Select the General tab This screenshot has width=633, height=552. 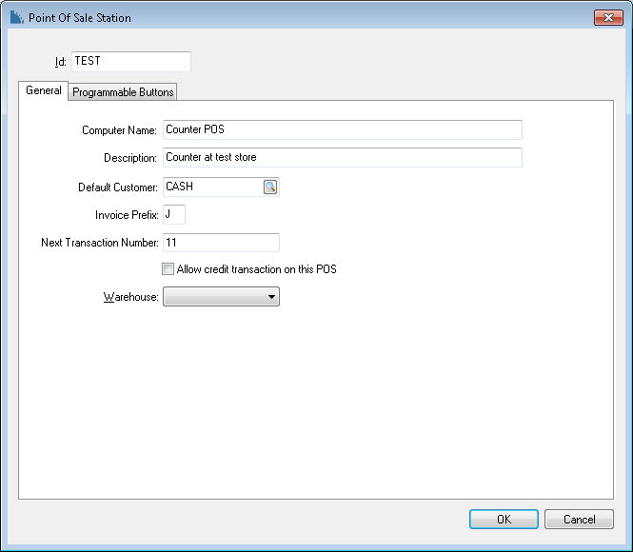click(43, 90)
